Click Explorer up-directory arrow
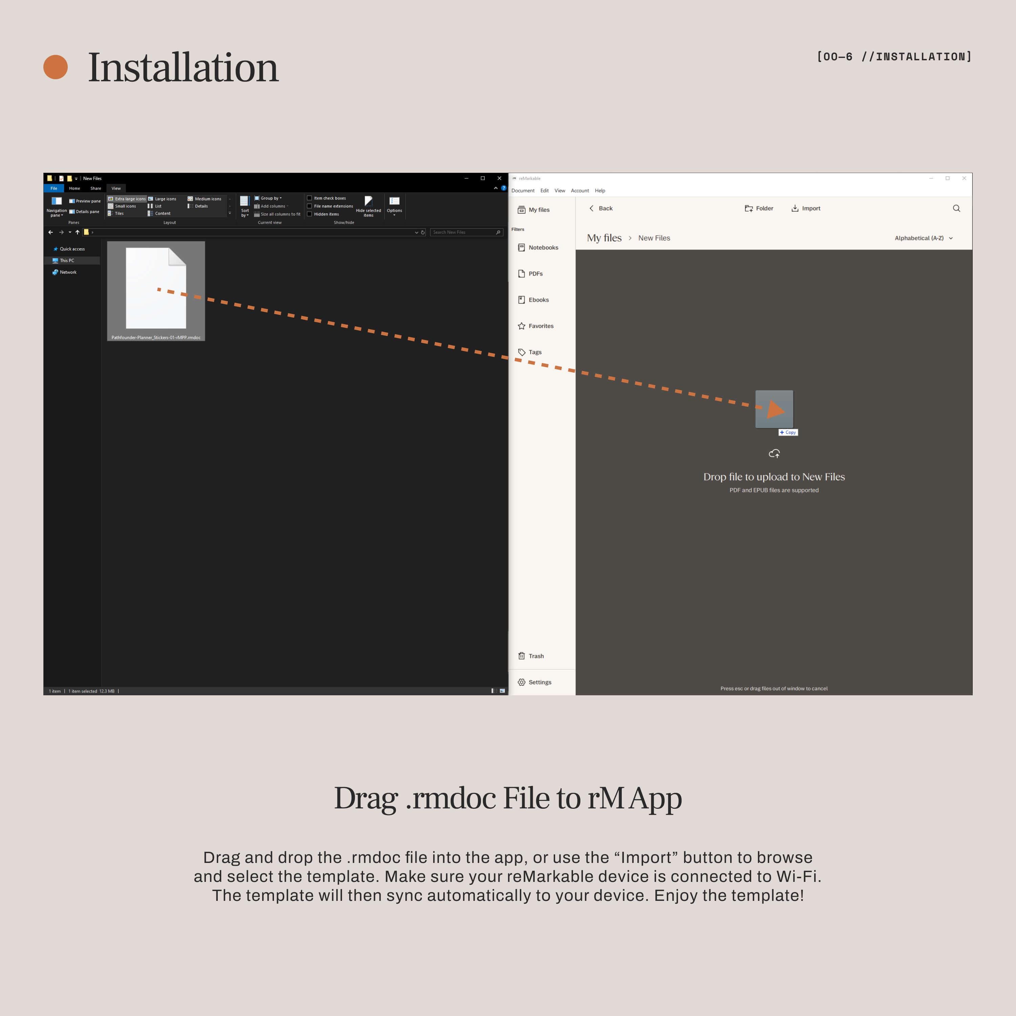Viewport: 1016px width, 1016px height. click(77, 232)
